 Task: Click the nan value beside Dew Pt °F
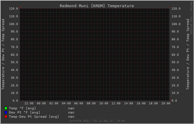pos(71,113)
